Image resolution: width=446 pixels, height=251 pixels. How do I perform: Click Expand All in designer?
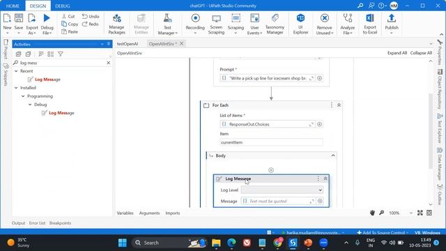(x=397, y=53)
